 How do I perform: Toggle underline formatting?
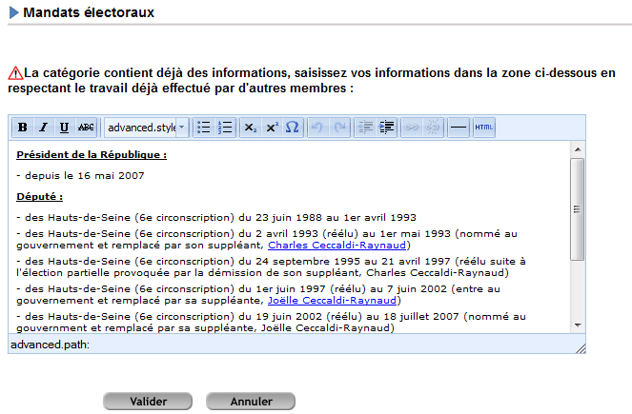[64, 127]
